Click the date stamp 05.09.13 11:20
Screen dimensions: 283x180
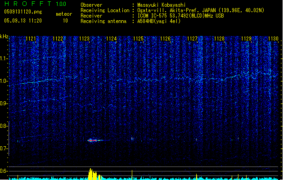tap(23, 21)
